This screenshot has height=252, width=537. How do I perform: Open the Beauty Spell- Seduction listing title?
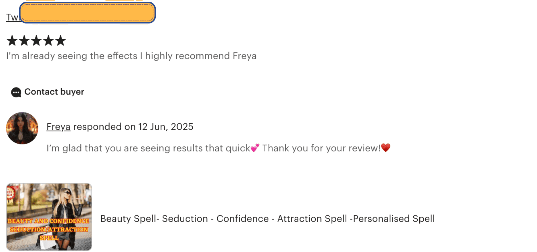267,219
